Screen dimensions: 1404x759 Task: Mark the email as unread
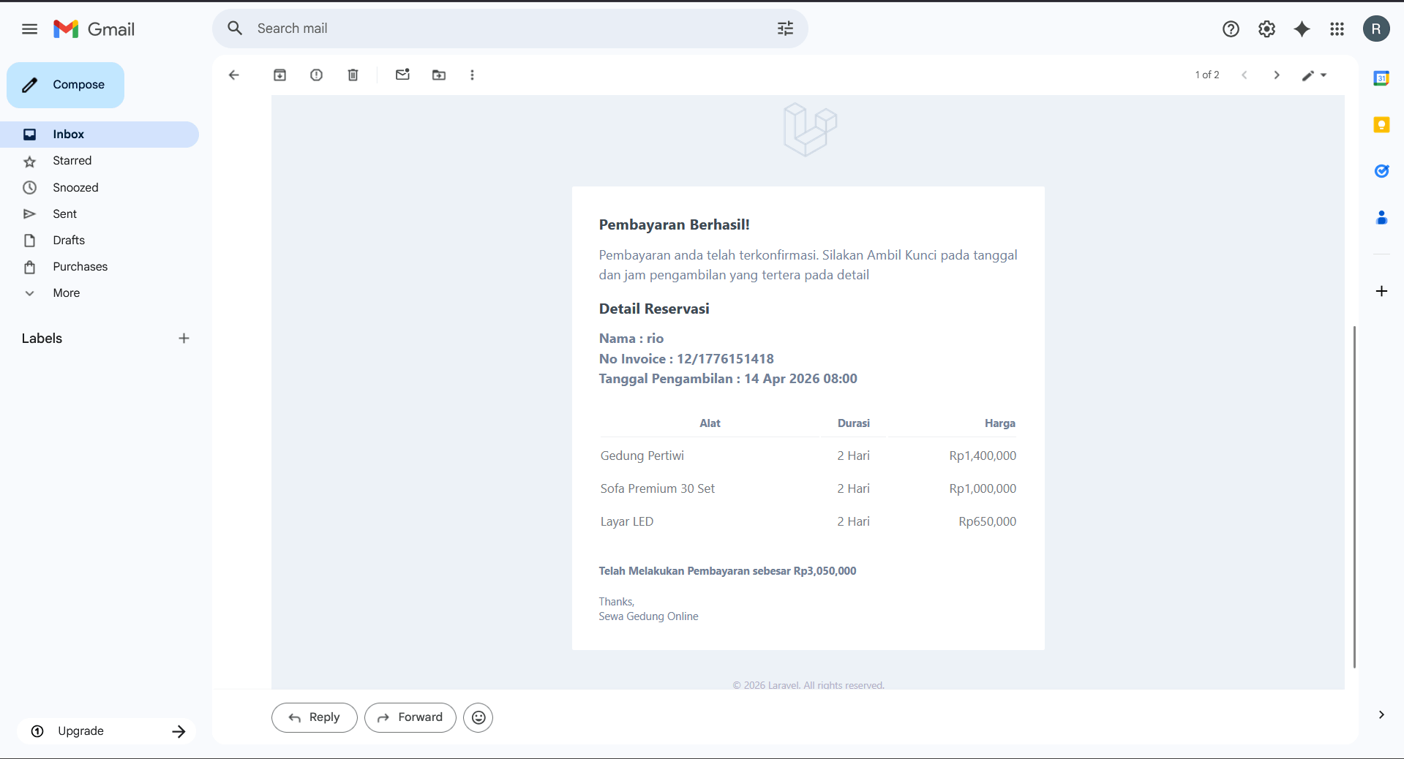click(x=402, y=75)
